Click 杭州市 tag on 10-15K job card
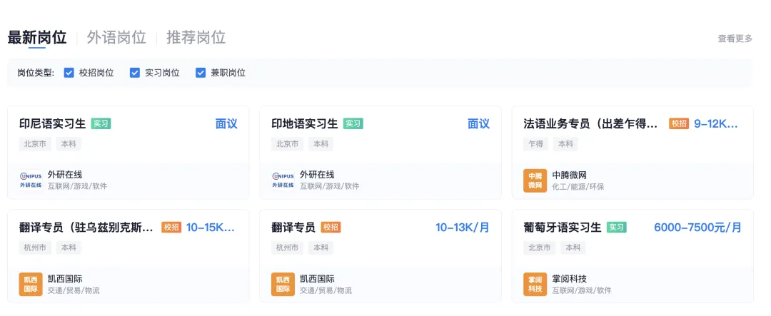 point(35,248)
